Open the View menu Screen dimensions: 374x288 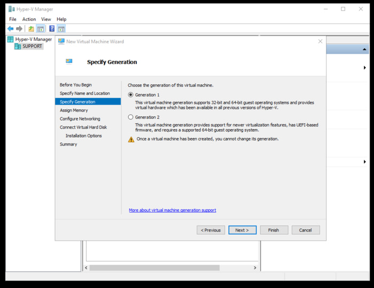point(46,19)
